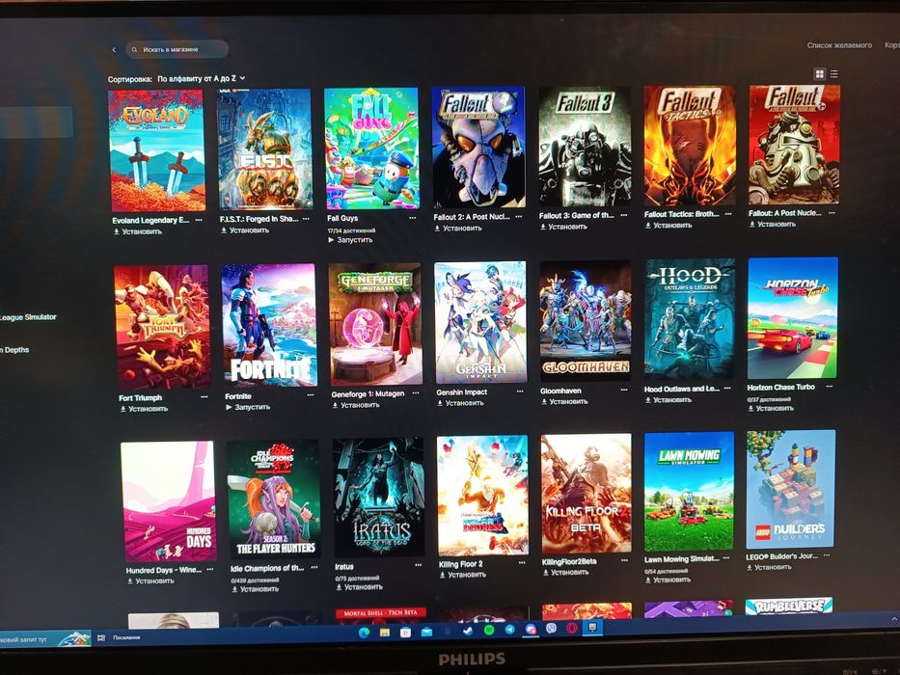Click the store search field
This screenshot has height=675, width=900.
coord(177,49)
